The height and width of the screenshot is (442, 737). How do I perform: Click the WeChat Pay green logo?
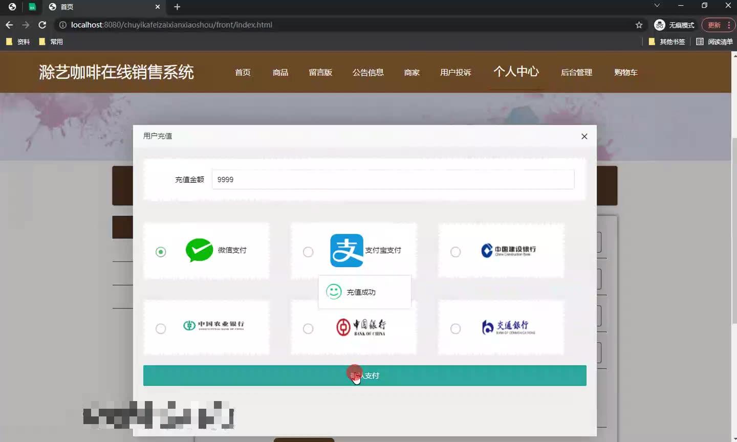point(199,250)
